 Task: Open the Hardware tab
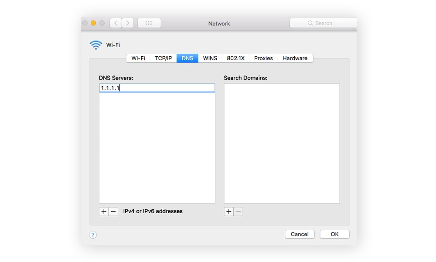[x=295, y=58]
